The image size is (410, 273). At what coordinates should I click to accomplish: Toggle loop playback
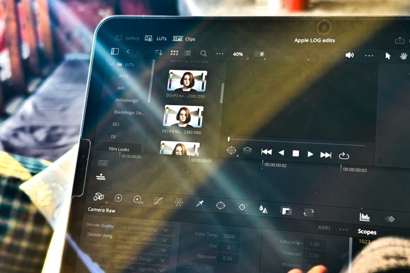pos(343,156)
